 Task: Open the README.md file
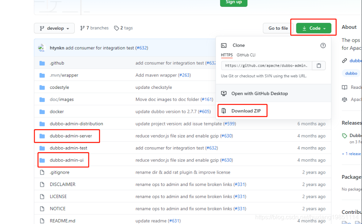(63, 221)
